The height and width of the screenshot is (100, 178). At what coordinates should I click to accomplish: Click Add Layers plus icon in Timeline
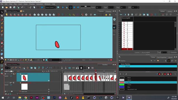click(x=43, y=71)
